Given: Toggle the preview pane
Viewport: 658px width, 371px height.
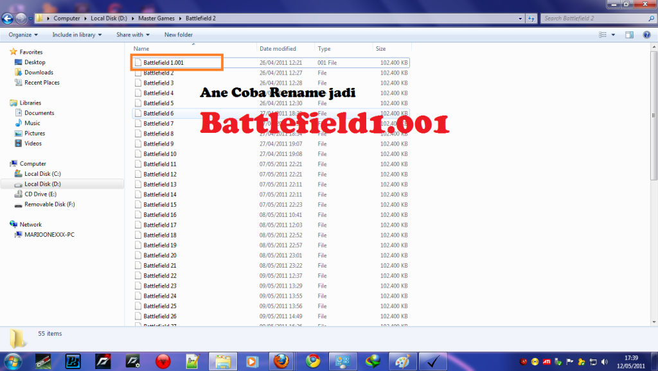Looking at the screenshot, I should [630, 35].
